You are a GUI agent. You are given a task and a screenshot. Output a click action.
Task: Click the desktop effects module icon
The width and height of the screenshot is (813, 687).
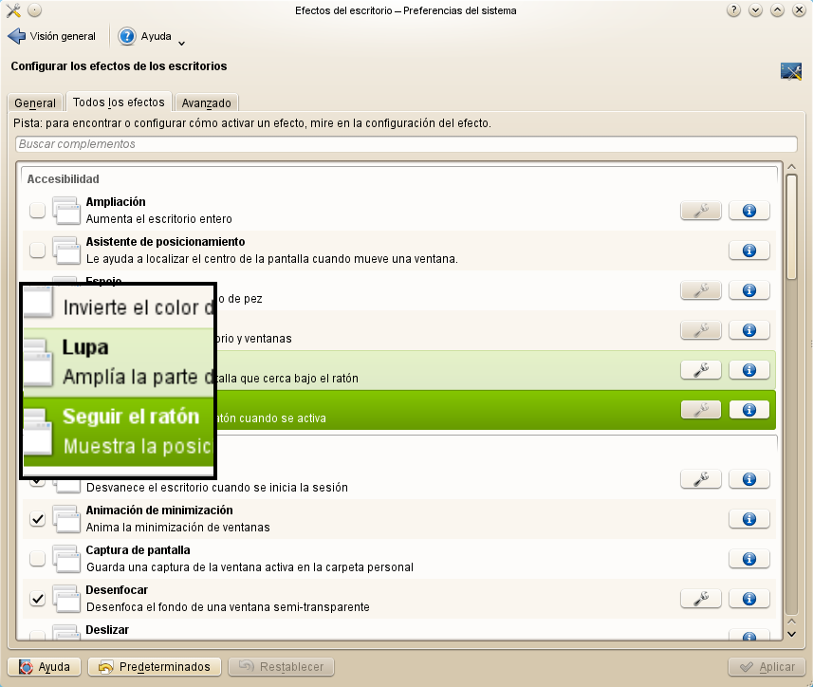[790, 71]
